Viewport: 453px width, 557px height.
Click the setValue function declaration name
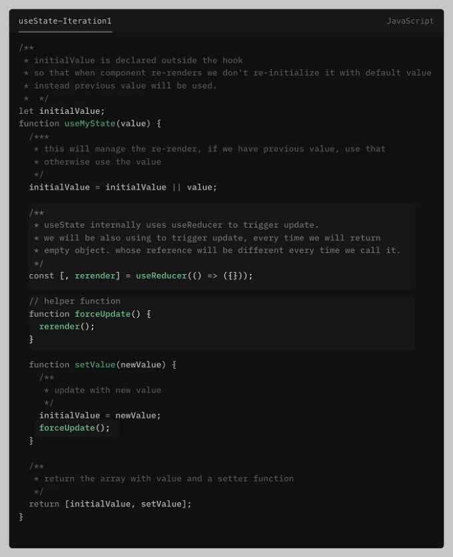[x=95, y=365]
